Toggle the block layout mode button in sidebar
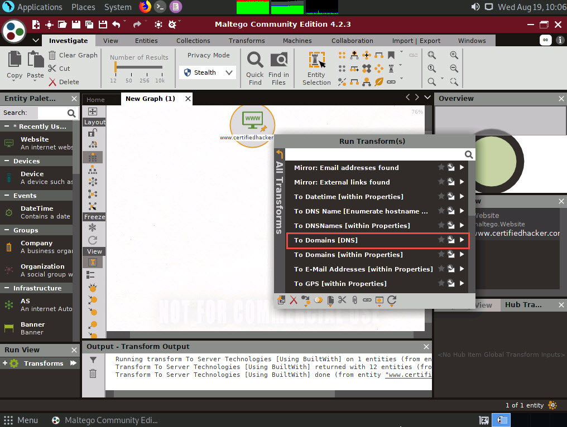Viewport: 567px width, 427px height. coord(93,158)
